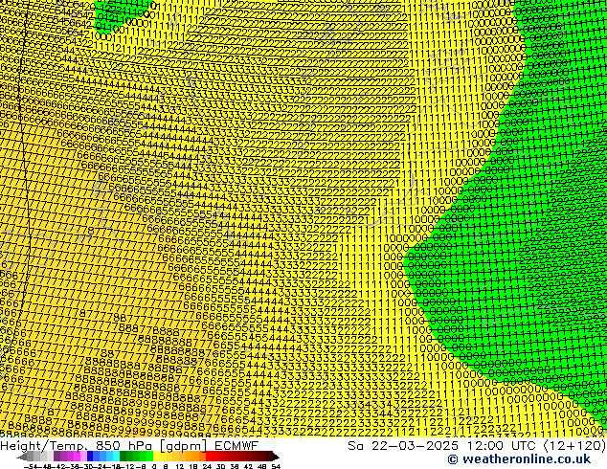607x469 pixels.
Task: Click the Sa 22-03-2025 12:00 UTC date label
Action: 443,446
